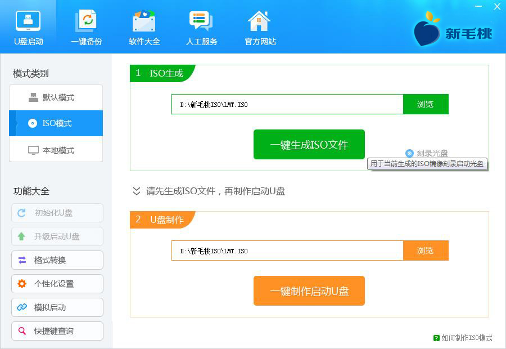Click the chain link icon of 模拟启动
506x349 pixels.
22,307
